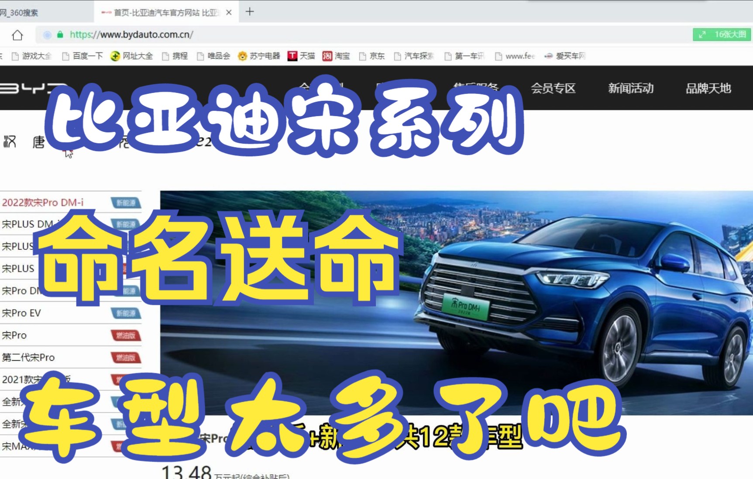Open the 京东 bookmark

372,56
